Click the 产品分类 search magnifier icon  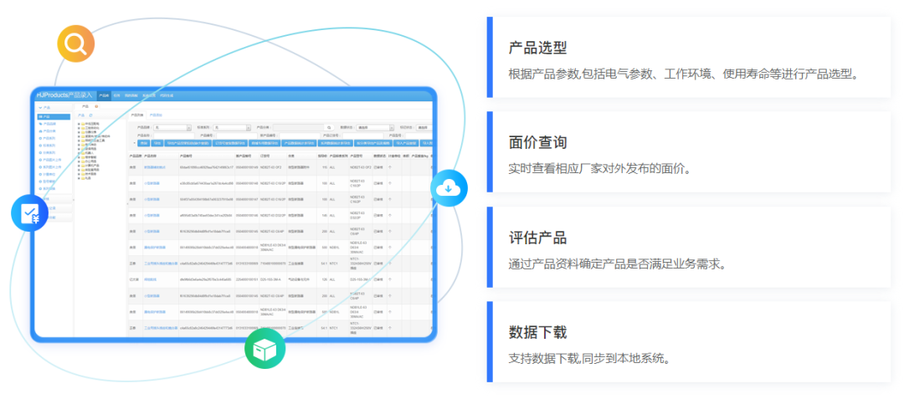click(329, 128)
